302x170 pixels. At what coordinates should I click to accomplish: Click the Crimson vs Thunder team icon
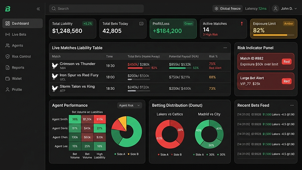click(x=55, y=66)
